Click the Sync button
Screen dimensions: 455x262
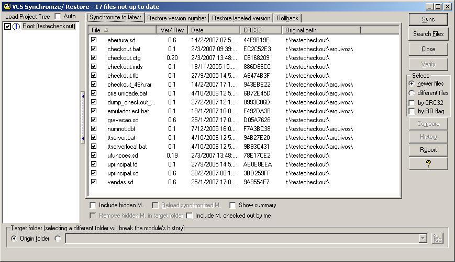pyautogui.click(x=428, y=19)
